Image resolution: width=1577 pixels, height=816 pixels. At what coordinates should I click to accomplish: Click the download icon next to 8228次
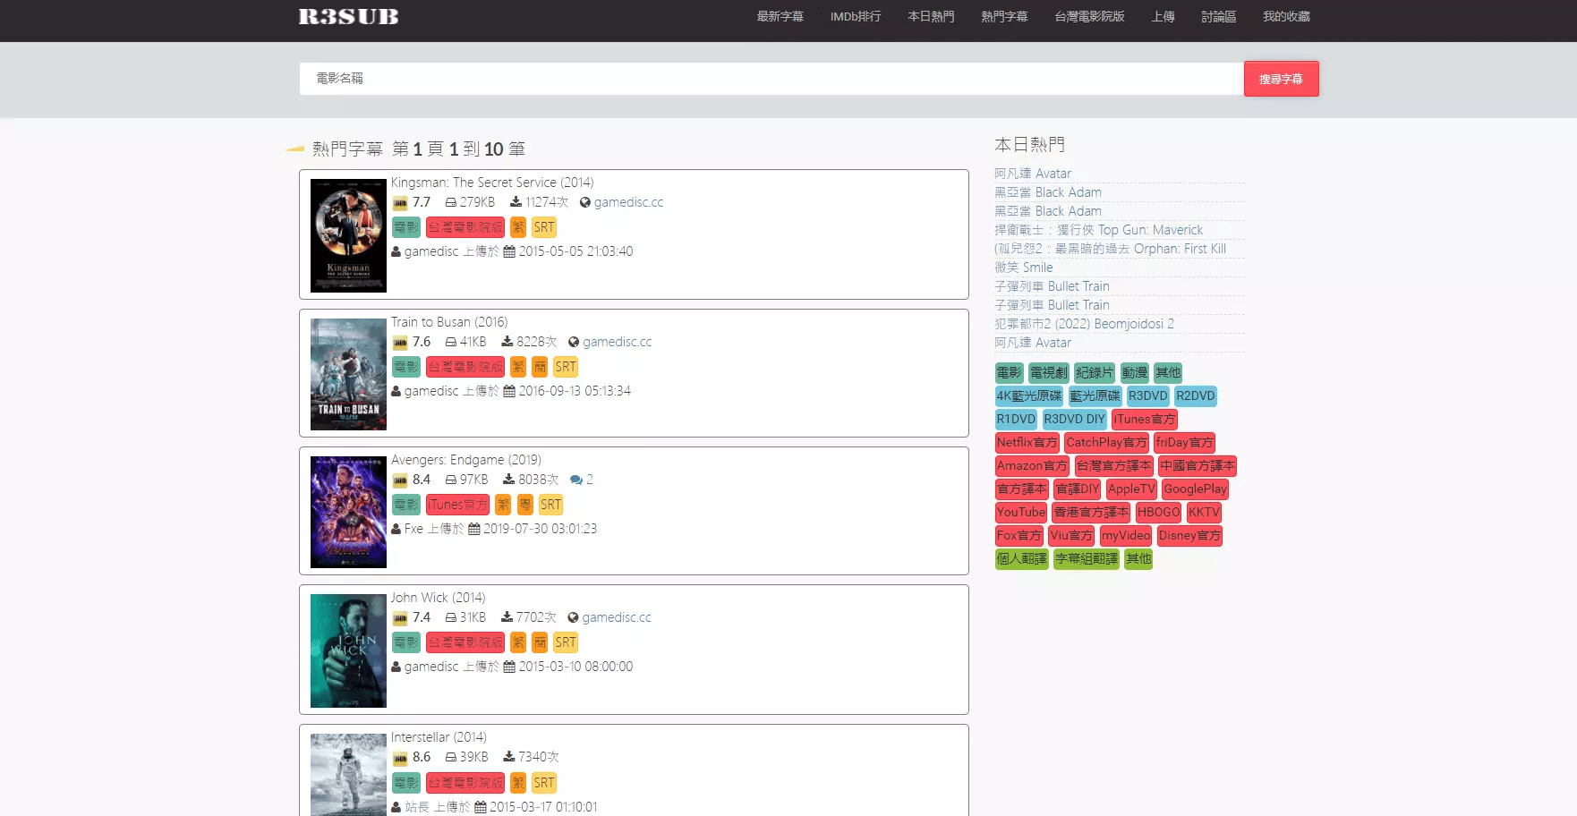pyautogui.click(x=507, y=342)
